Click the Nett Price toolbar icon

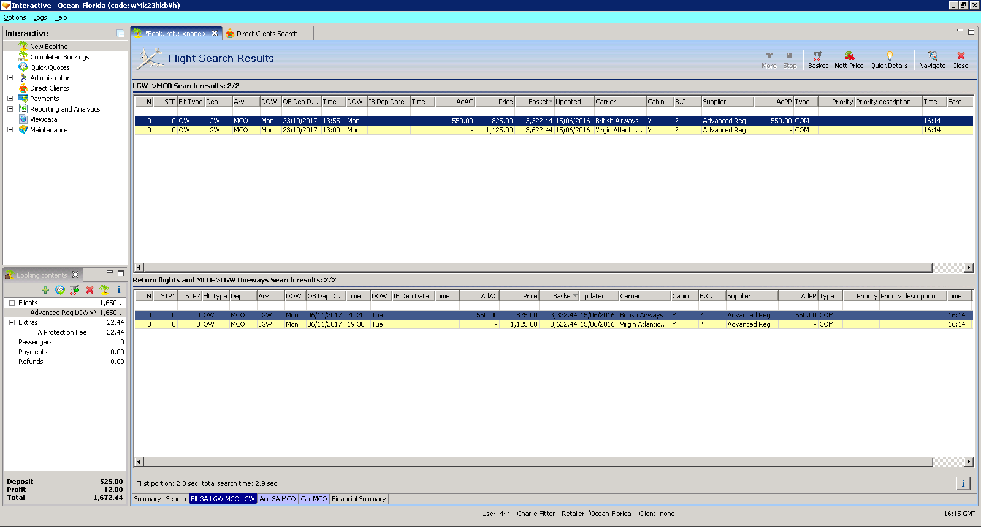849,59
